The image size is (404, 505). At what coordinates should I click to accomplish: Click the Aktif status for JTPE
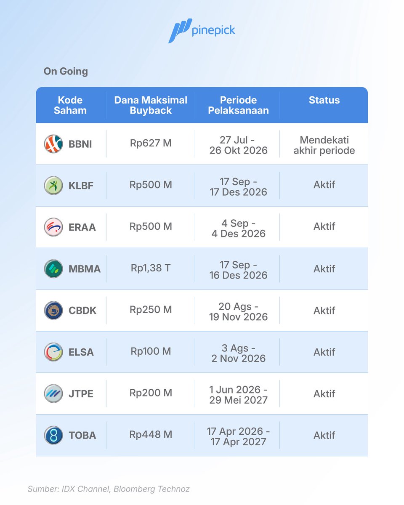[324, 393]
